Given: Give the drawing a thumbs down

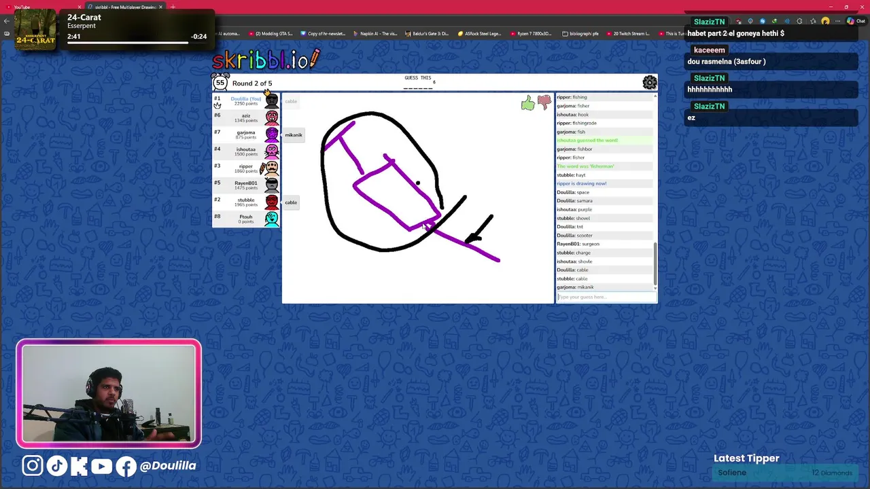Looking at the screenshot, I should coord(544,103).
